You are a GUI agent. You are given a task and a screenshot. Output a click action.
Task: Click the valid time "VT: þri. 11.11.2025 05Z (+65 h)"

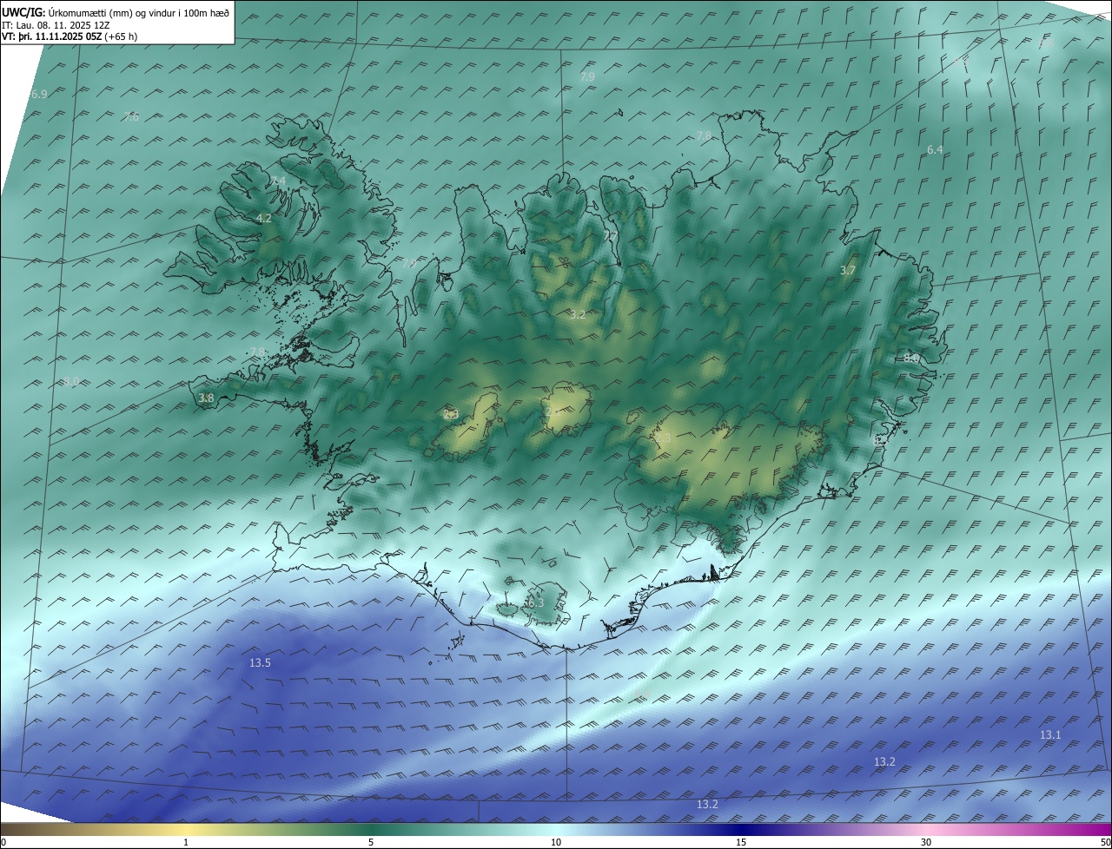click(x=69, y=36)
